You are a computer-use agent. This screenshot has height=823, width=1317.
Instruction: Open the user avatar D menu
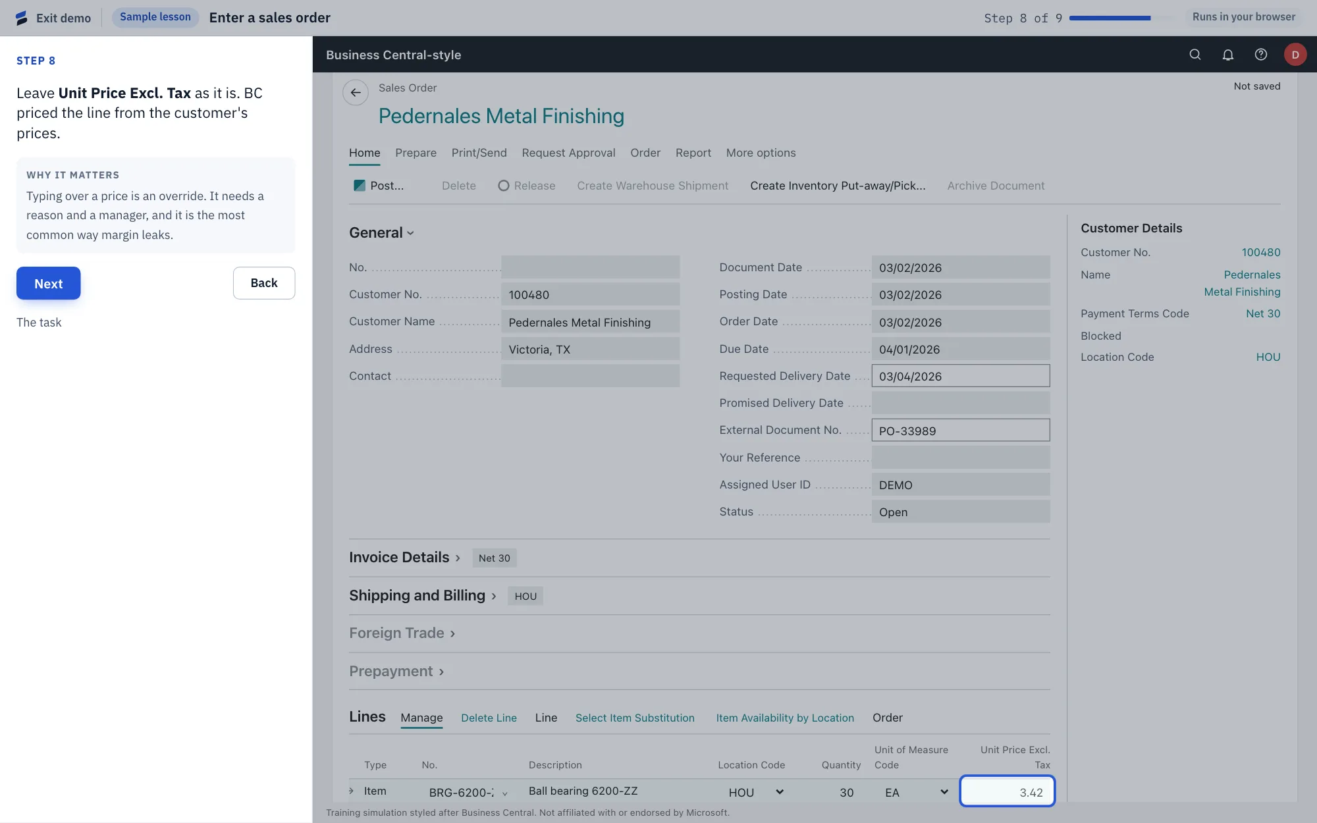(x=1295, y=55)
